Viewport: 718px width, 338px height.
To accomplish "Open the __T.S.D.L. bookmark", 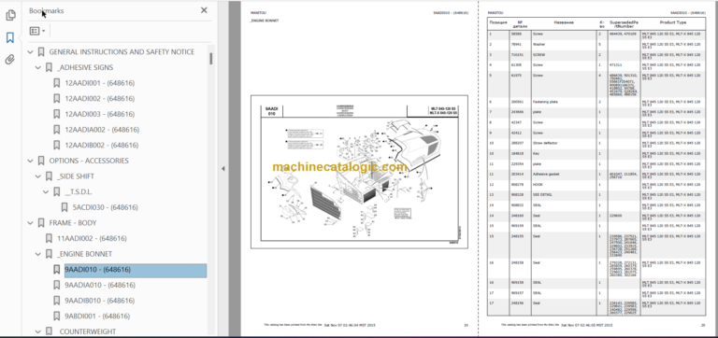I will tap(79, 192).
